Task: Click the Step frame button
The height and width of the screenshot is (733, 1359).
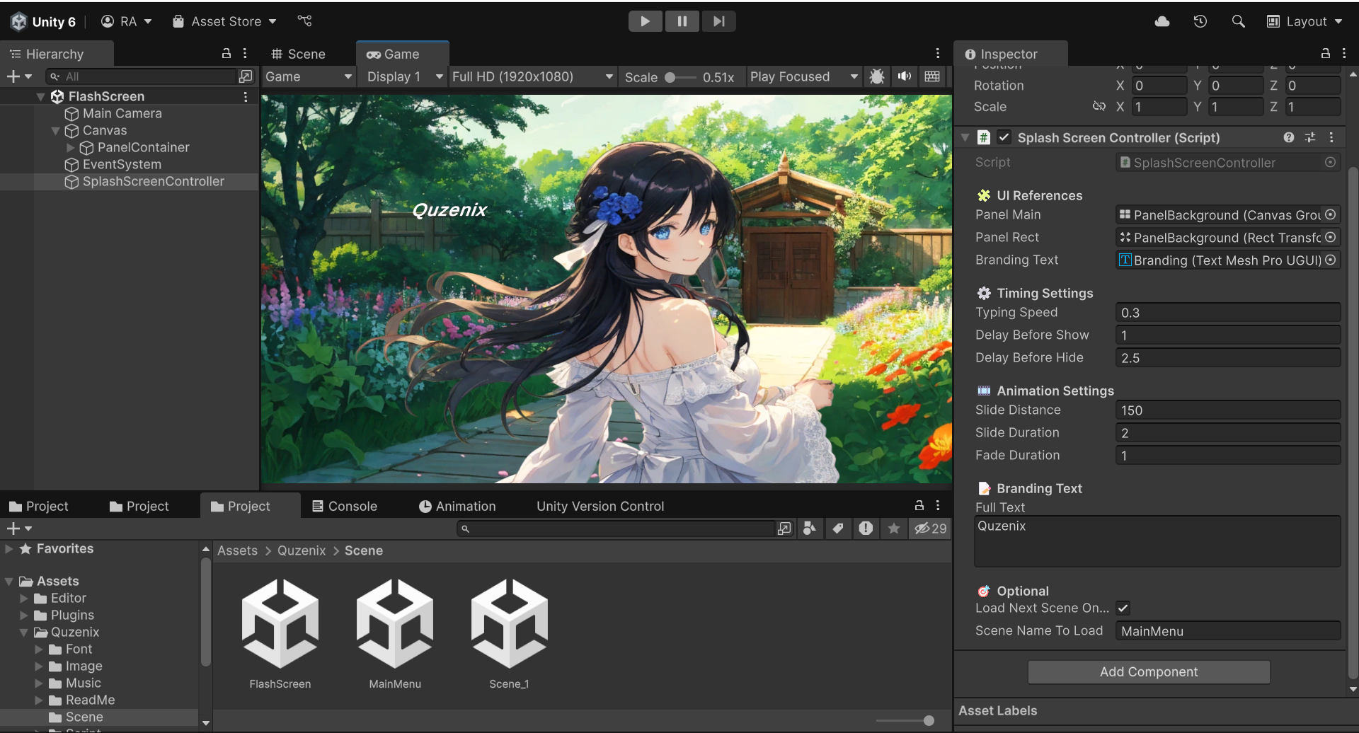Action: pos(718,21)
